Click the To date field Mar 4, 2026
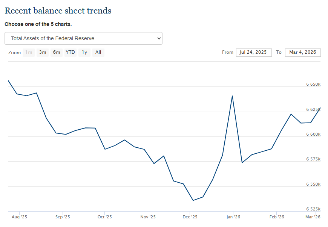The image size is (328, 227). pos(303,52)
